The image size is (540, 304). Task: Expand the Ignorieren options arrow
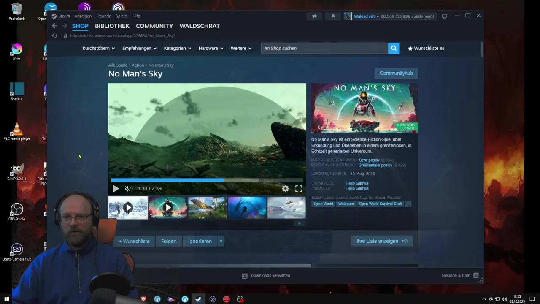(221, 241)
